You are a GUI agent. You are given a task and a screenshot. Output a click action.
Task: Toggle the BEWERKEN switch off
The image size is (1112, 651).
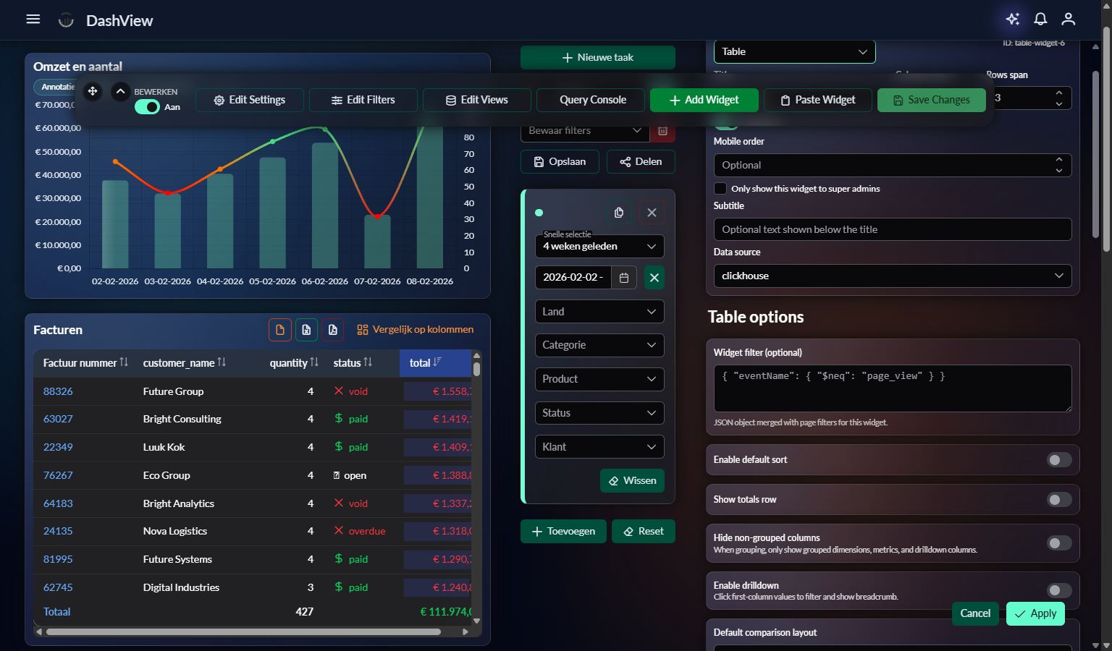click(x=147, y=106)
